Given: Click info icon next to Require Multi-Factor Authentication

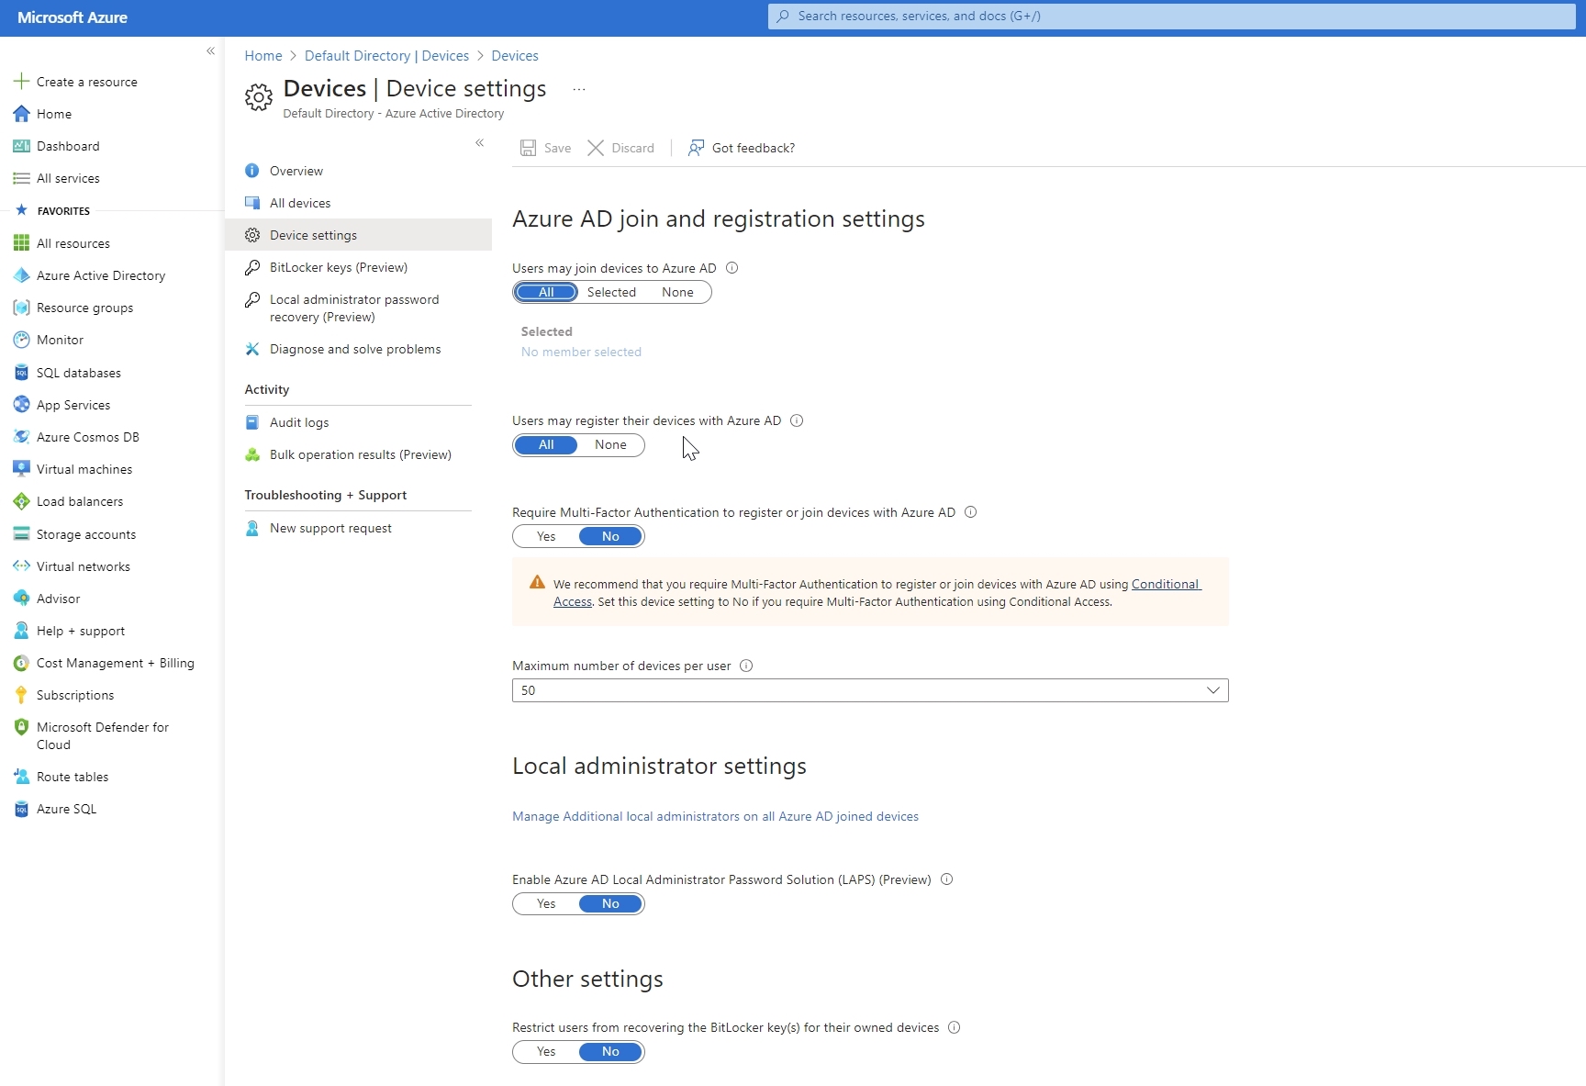Looking at the screenshot, I should point(971,512).
